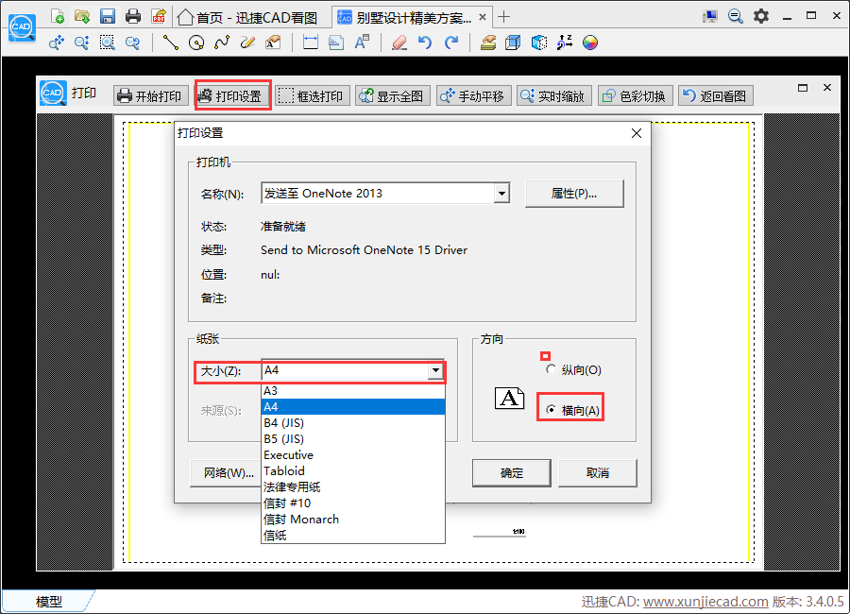850x614 pixels.
Task: Select the dimension measure tool
Action: tap(311, 43)
